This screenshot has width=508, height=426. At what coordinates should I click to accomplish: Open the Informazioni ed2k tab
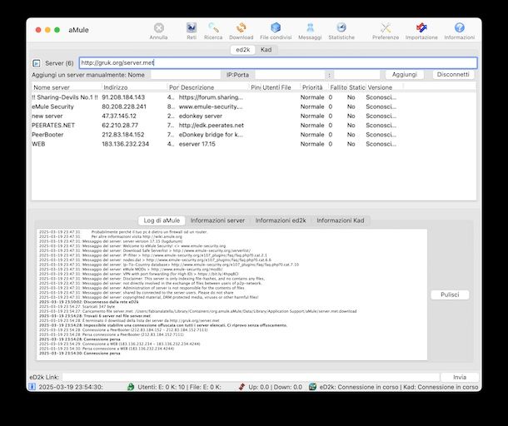281,220
